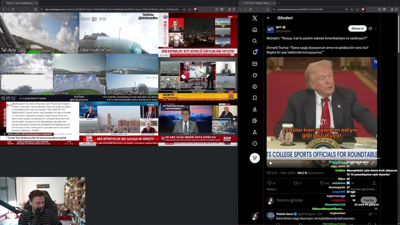Select the Isfahan missile site camera feed
400x225 pixels.
[119, 33]
